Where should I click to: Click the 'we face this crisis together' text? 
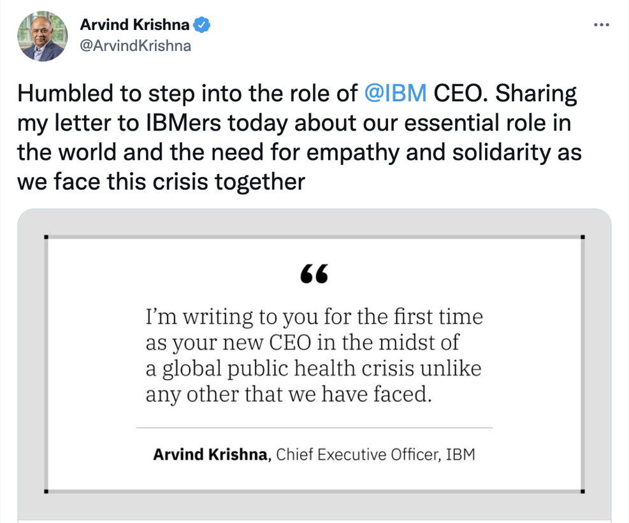(x=161, y=182)
